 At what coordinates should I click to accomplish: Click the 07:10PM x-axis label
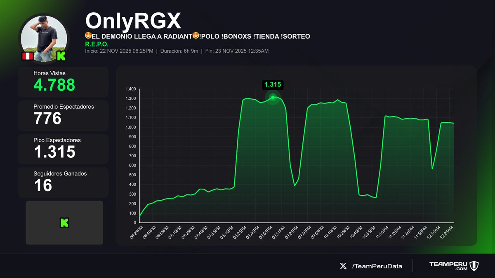pos(174,234)
